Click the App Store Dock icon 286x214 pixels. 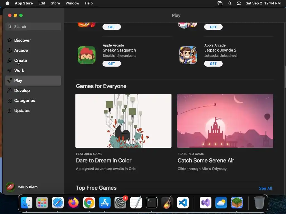105,203
